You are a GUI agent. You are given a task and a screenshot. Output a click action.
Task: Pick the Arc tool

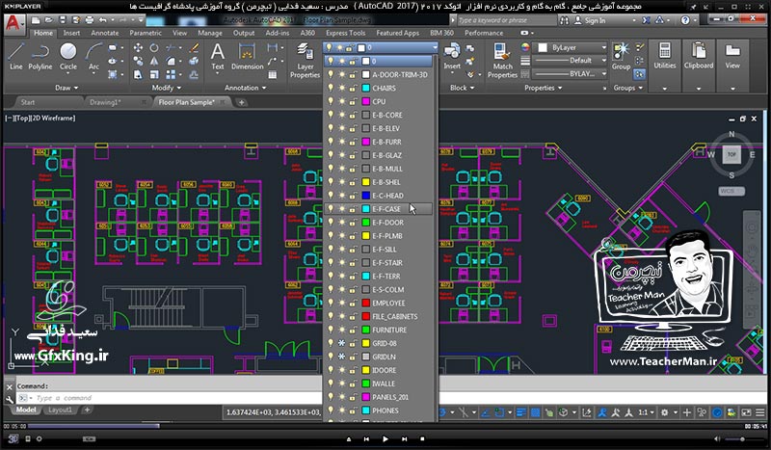click(93, 57)
